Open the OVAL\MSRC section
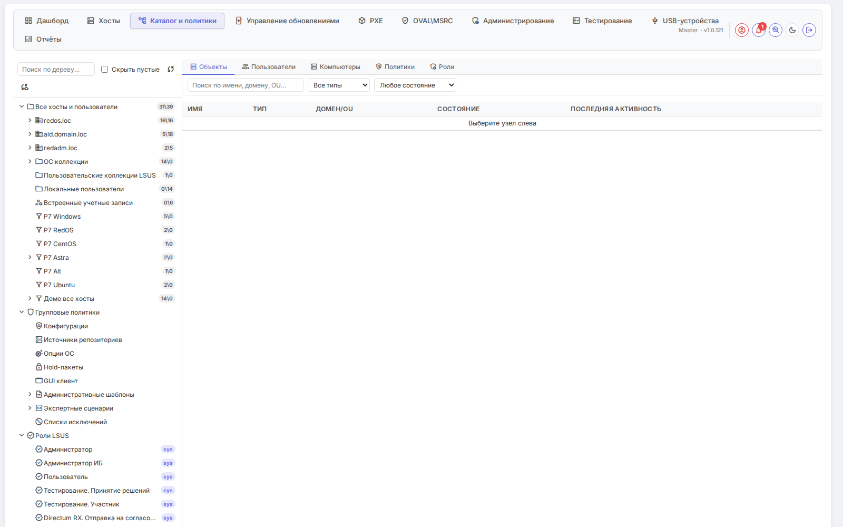 coord(427,21)
